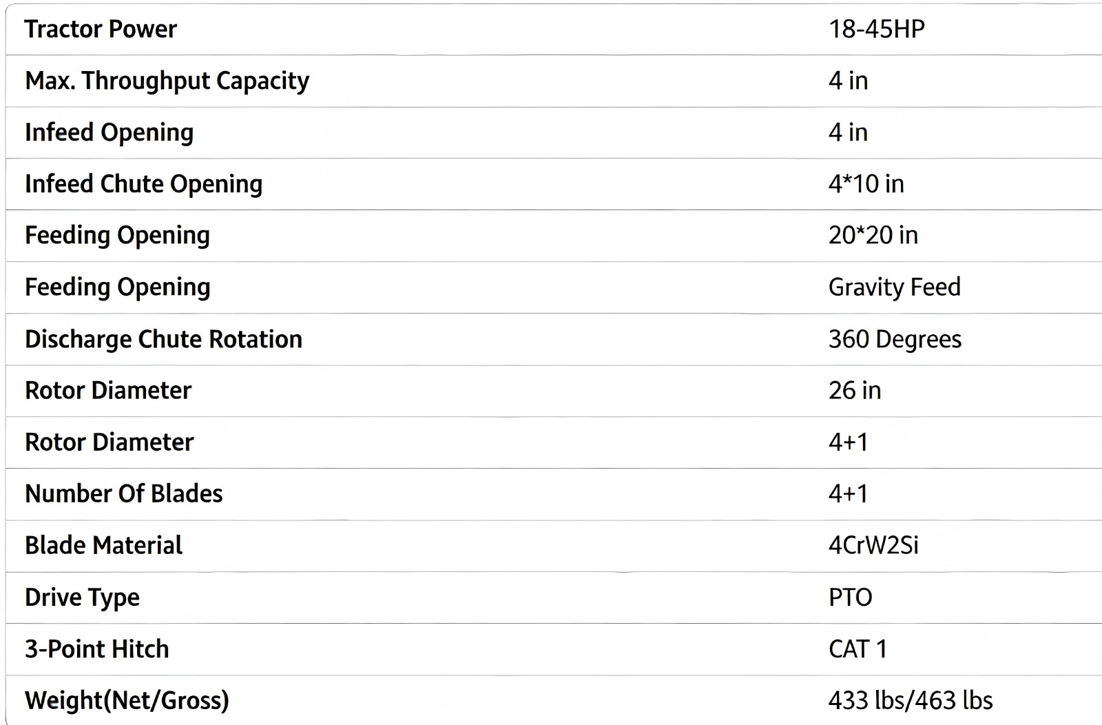Click the 26 in value
The height and width of the screenshot is (725, 1102).
(854, 391)
